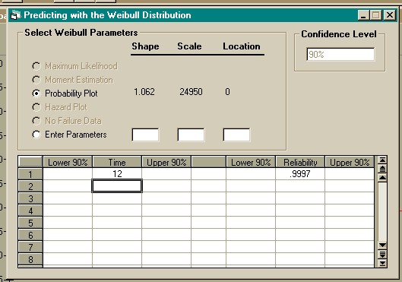
Task: Click the page-down scroll arrow icon
Action: (x=382, y=255)
